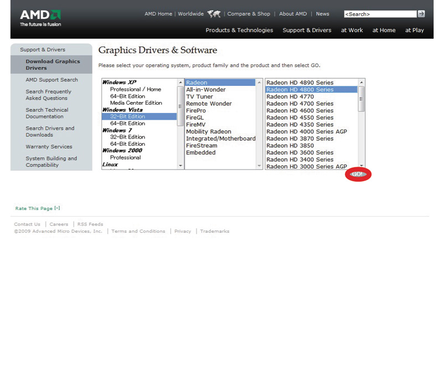
Task: Open Search Drivers and Downloads
Action: point(50,131)
